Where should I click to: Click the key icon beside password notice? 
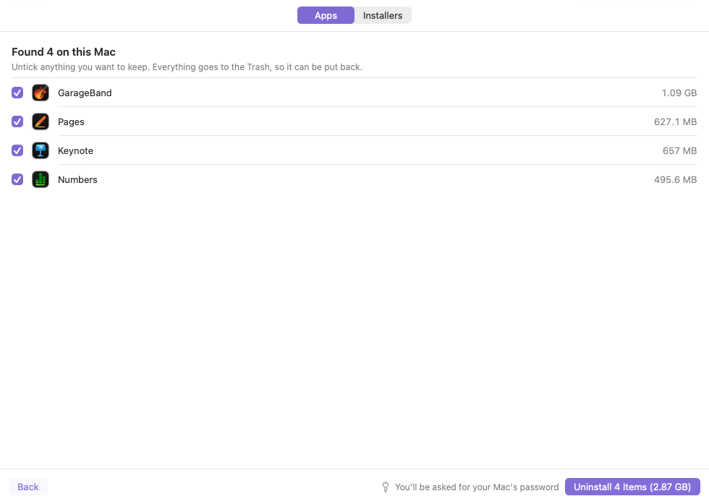[x=385, y=487]
